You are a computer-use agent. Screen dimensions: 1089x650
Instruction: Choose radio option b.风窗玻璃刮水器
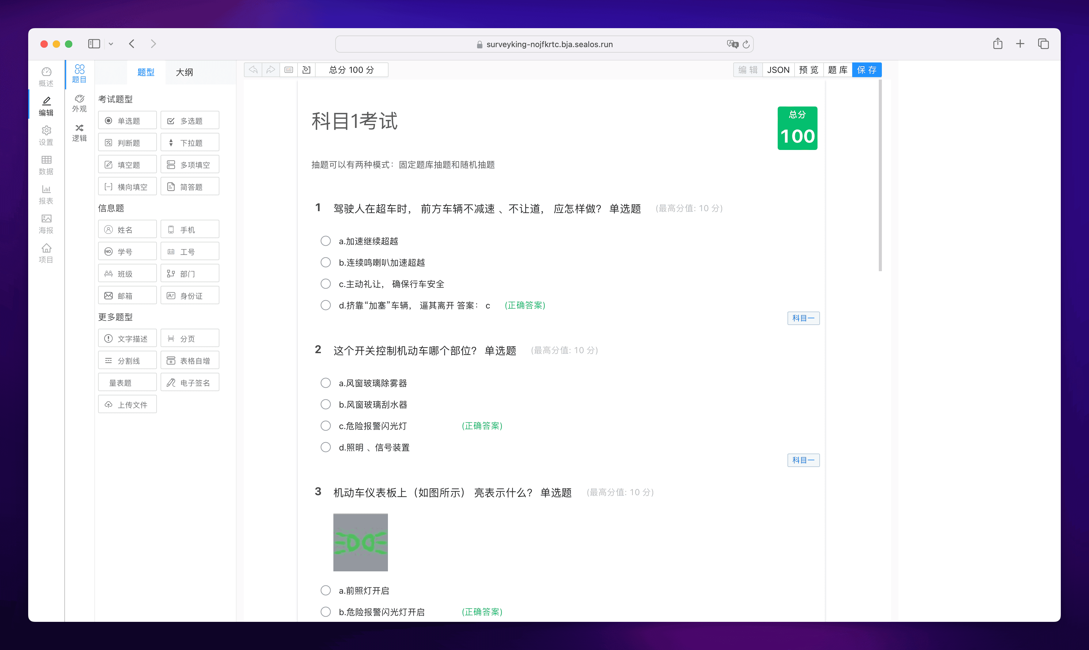325,404
